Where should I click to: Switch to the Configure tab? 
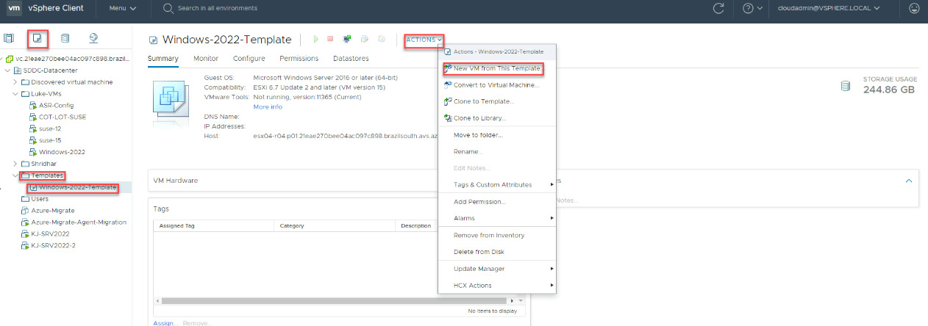[249, 58]
